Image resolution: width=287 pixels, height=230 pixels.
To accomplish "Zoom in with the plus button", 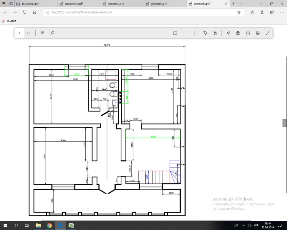I will tap(195, 33).
